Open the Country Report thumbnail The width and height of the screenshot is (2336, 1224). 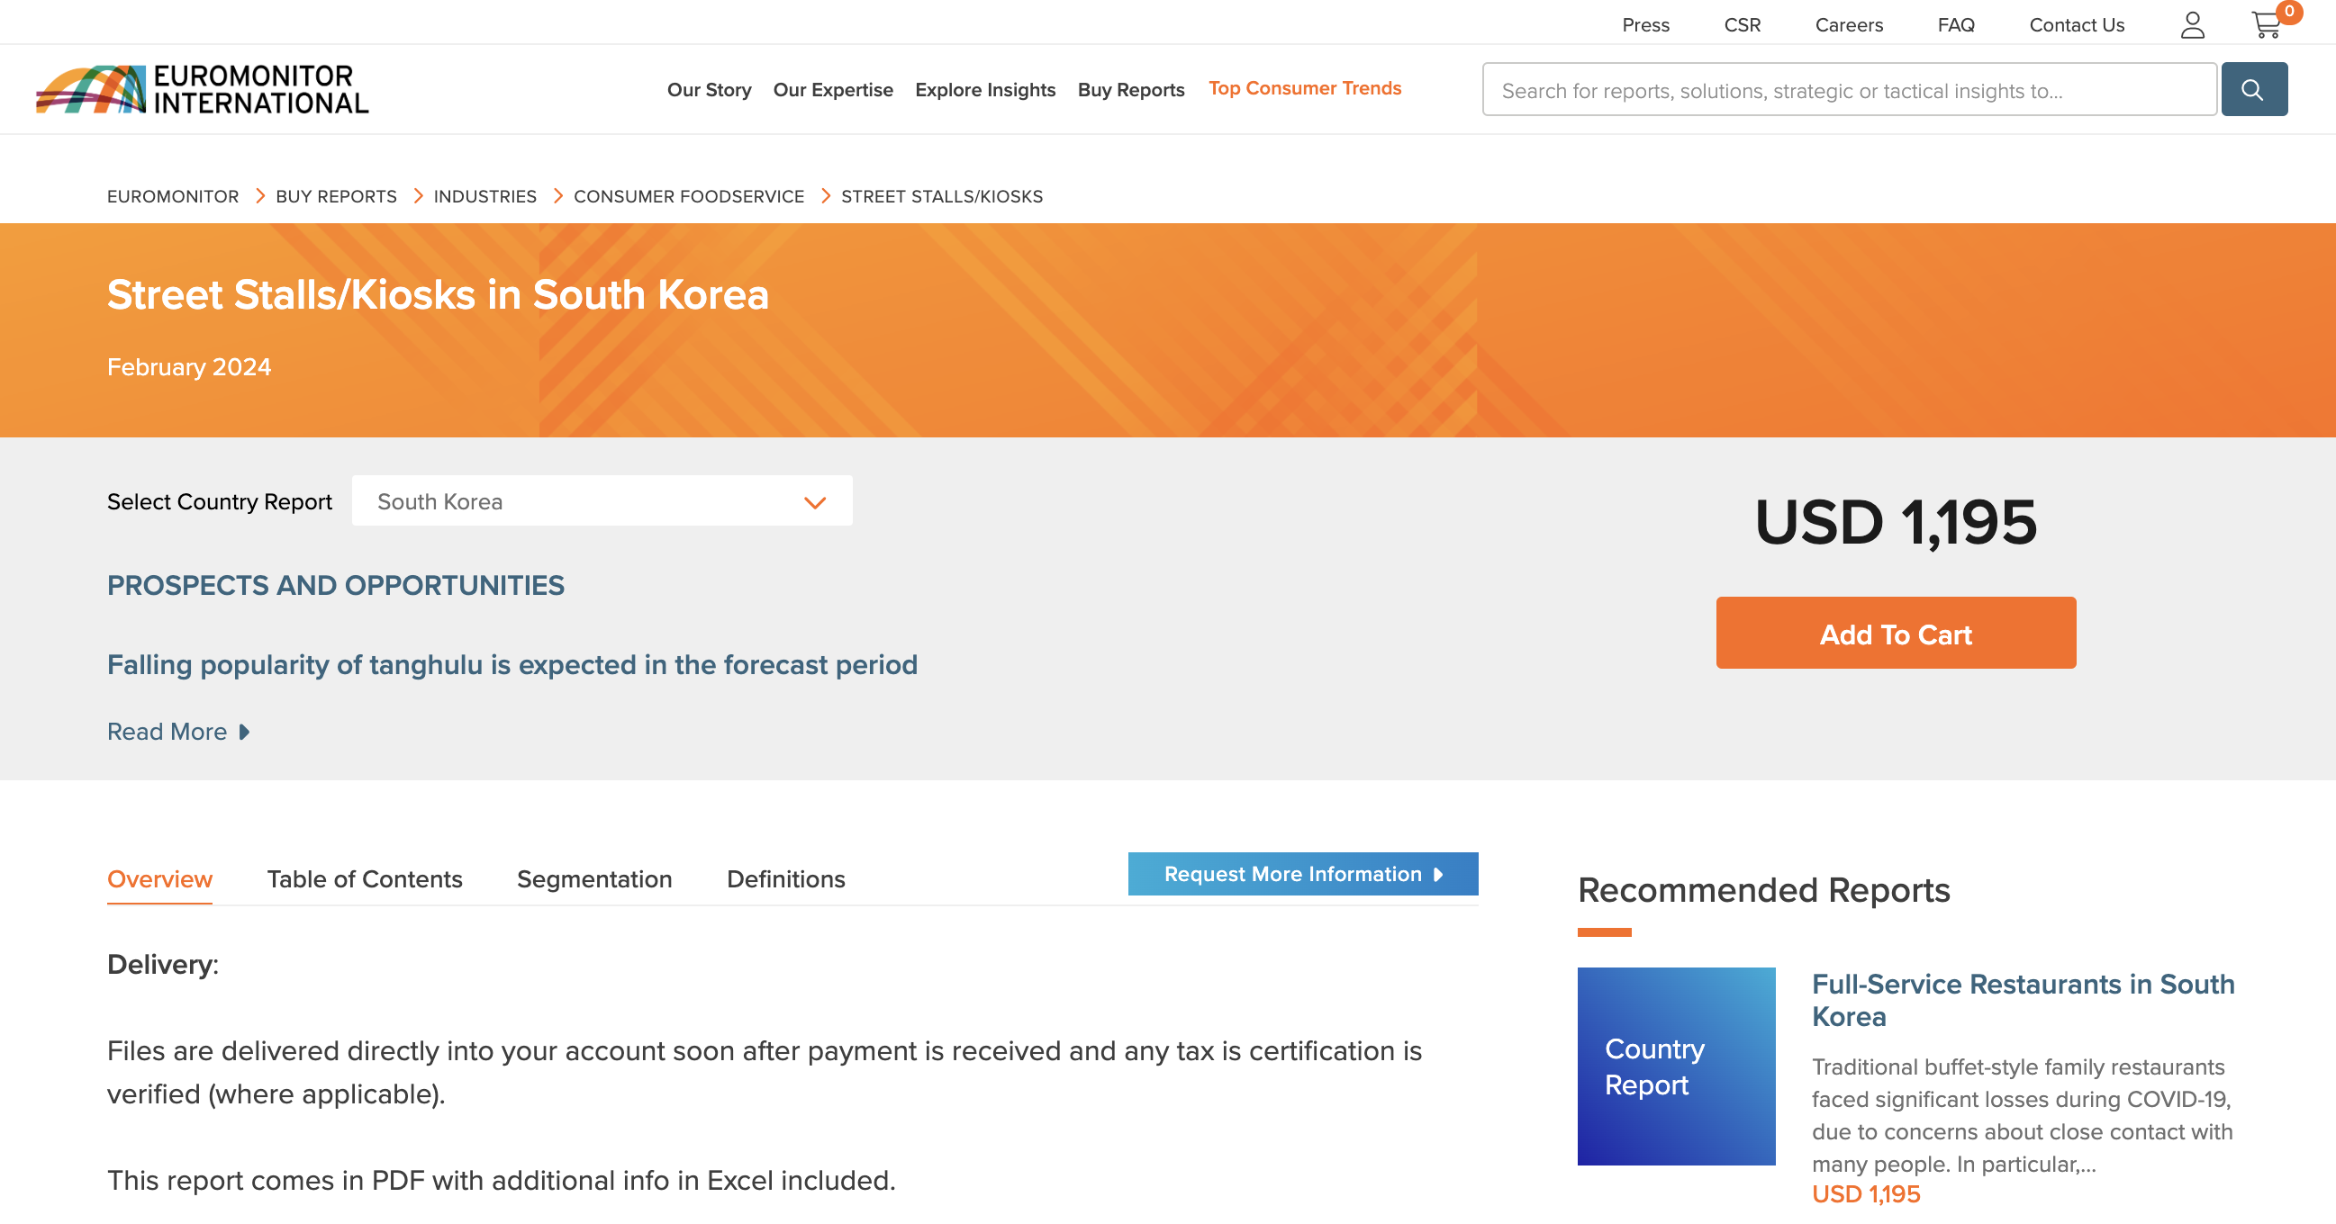pyautogui.click(x=1676, y=1066)
